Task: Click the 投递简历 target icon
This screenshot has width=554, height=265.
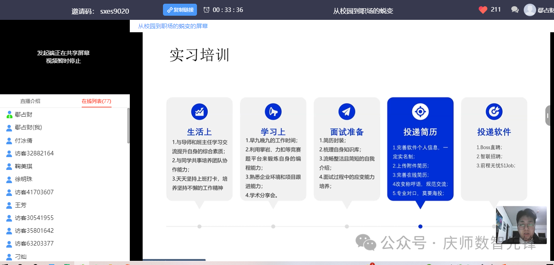Action: [x=420, y=112]
